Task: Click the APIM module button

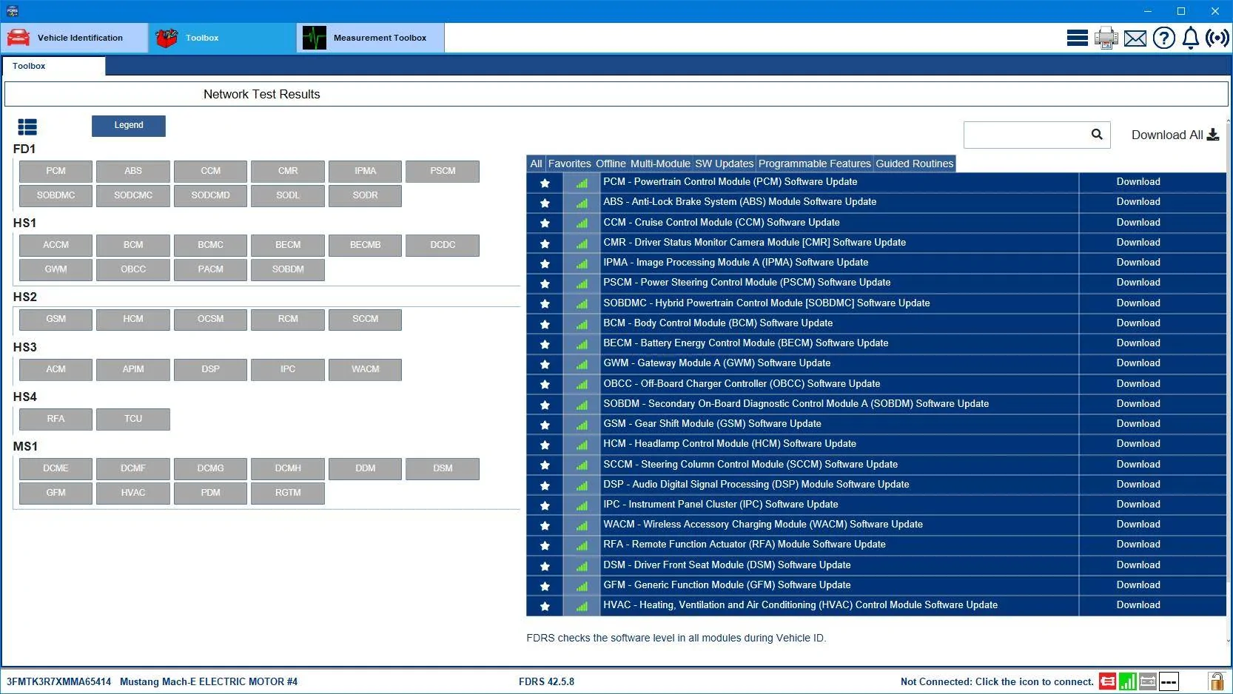Action: pos(133,370)
